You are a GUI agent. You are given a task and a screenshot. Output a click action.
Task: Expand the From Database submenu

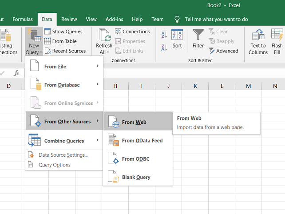click(64, 84)
